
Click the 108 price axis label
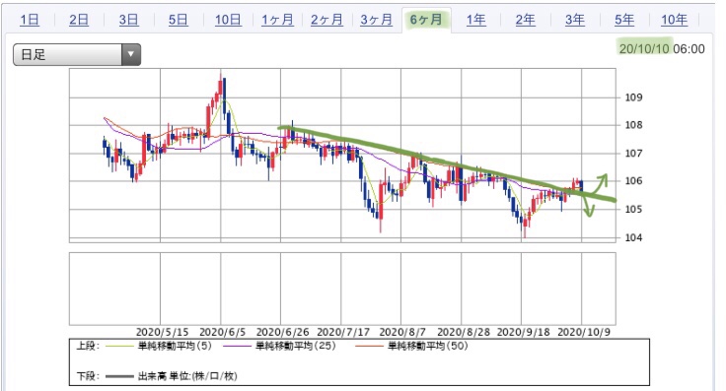633,125
